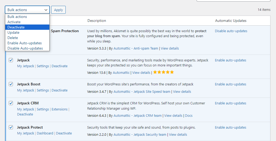The height and width of the screenshot is (141, 276).
Task: View details for Akismet plugin
Action: click(170, 48)
